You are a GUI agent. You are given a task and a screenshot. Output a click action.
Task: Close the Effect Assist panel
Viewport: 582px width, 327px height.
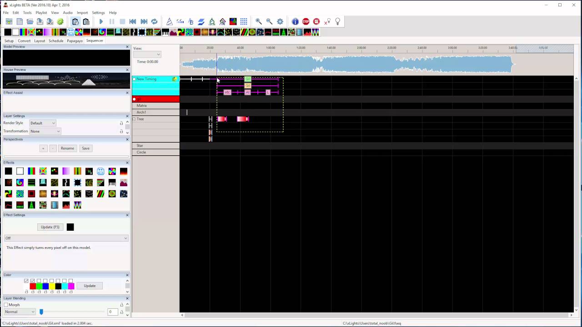(127, 93)
